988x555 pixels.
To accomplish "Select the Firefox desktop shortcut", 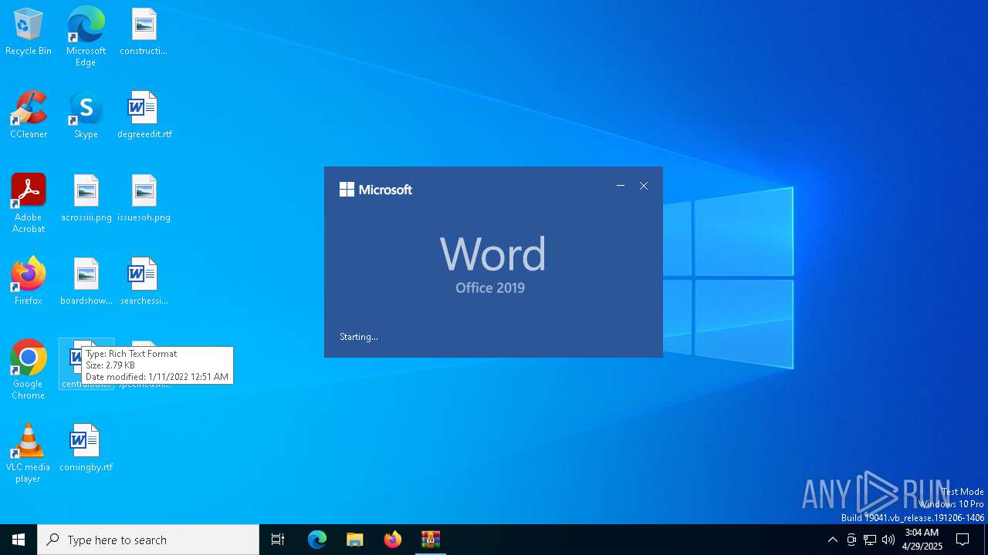I will point(29,282).
